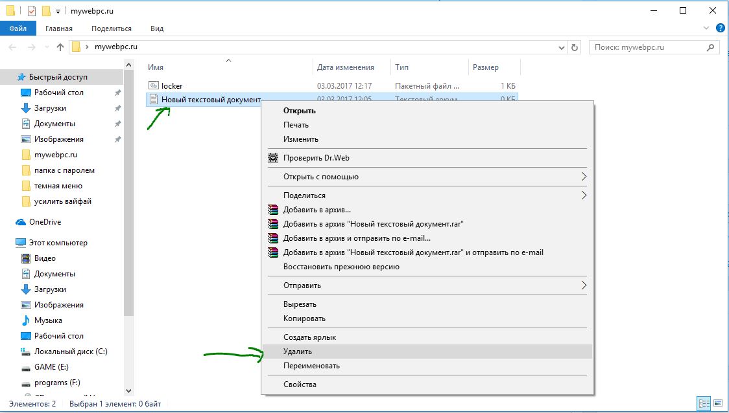Open pinned Изображения under Быстрый доступ
This screenshot has height=413, width=729.
[58, 139]
